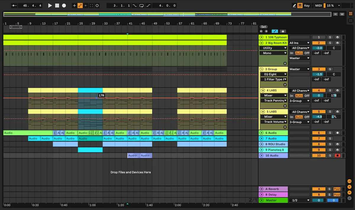Toggle track 10 activator button
Image resolution: width=355 pixels, height=210 pixels.
(x=319, y=156)
